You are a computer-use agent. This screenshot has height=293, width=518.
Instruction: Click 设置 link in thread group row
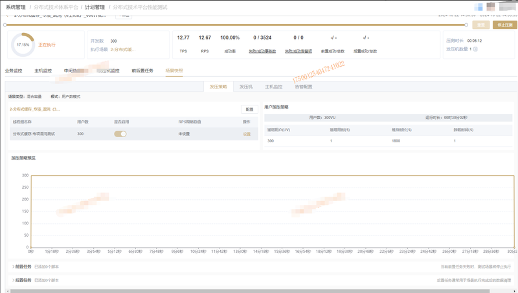coord(247,134)
